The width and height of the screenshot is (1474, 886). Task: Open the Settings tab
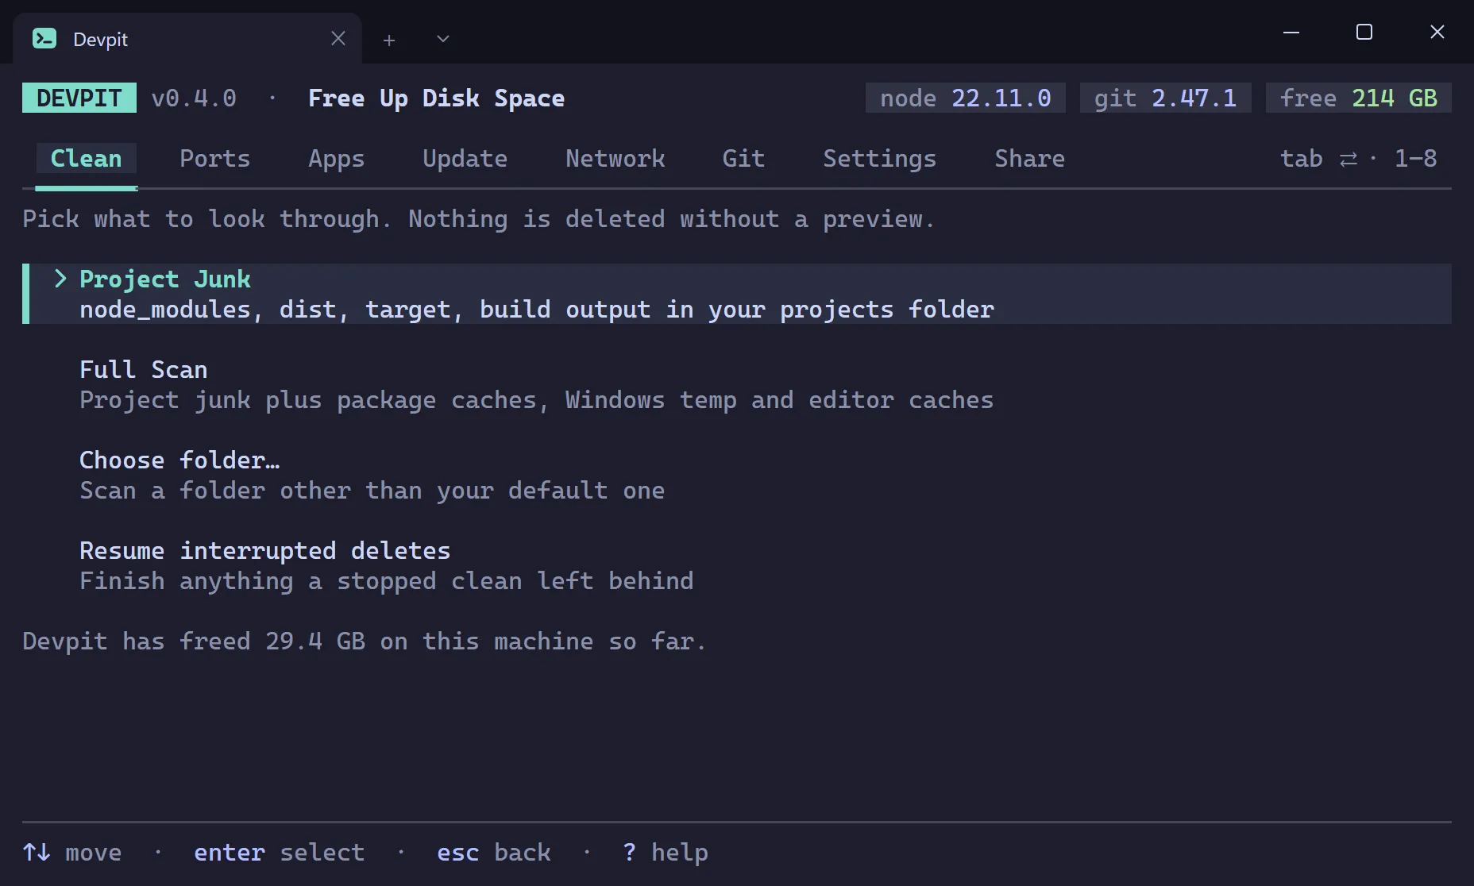click(880, 158)
